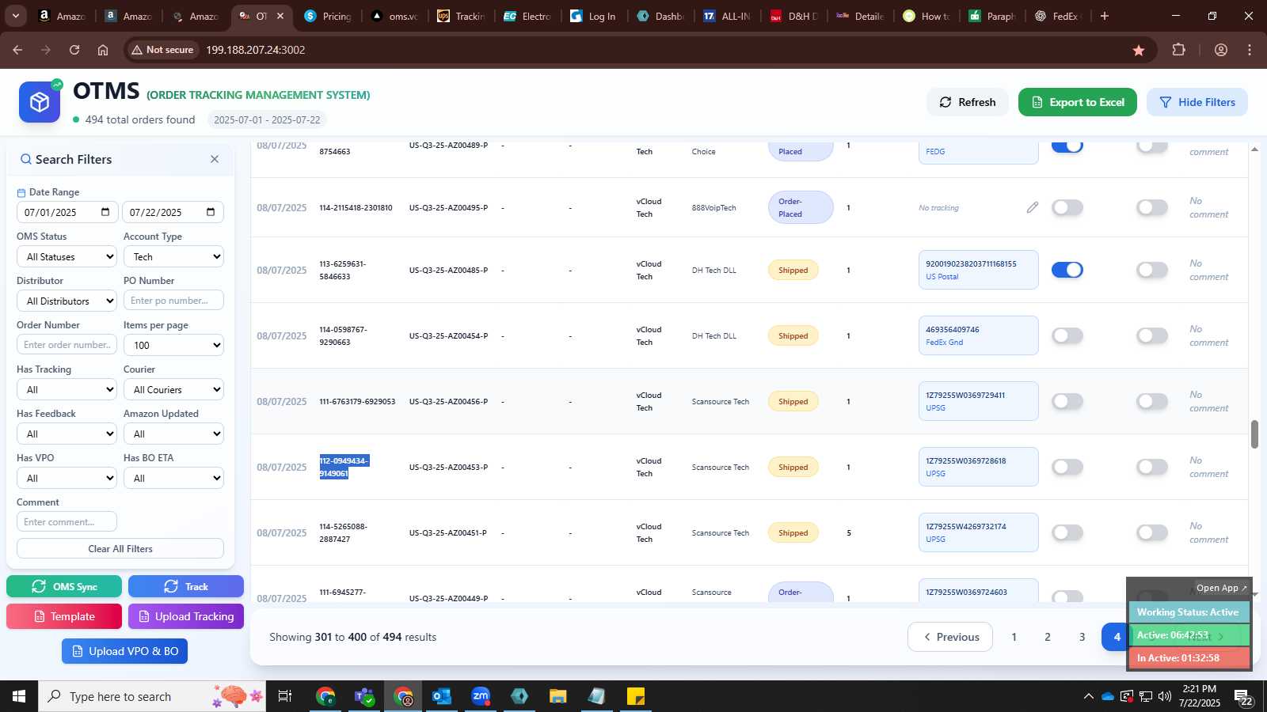
Task: Switch to the ALL-IN browser tab
Action: [727, 16]
